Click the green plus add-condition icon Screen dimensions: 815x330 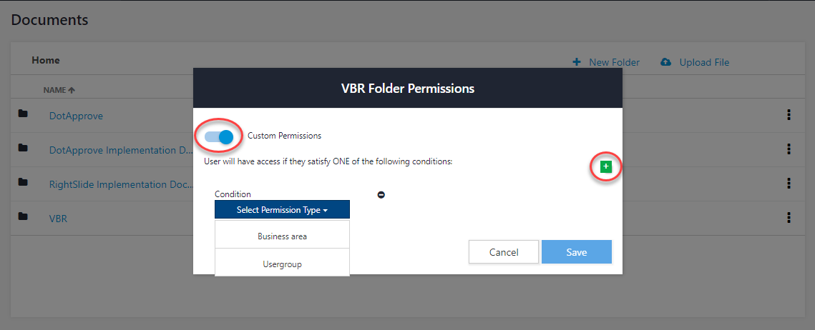click(x=606, y=166)
